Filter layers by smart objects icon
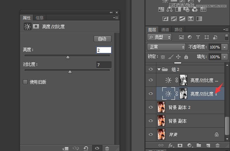 tap(215, 37)
